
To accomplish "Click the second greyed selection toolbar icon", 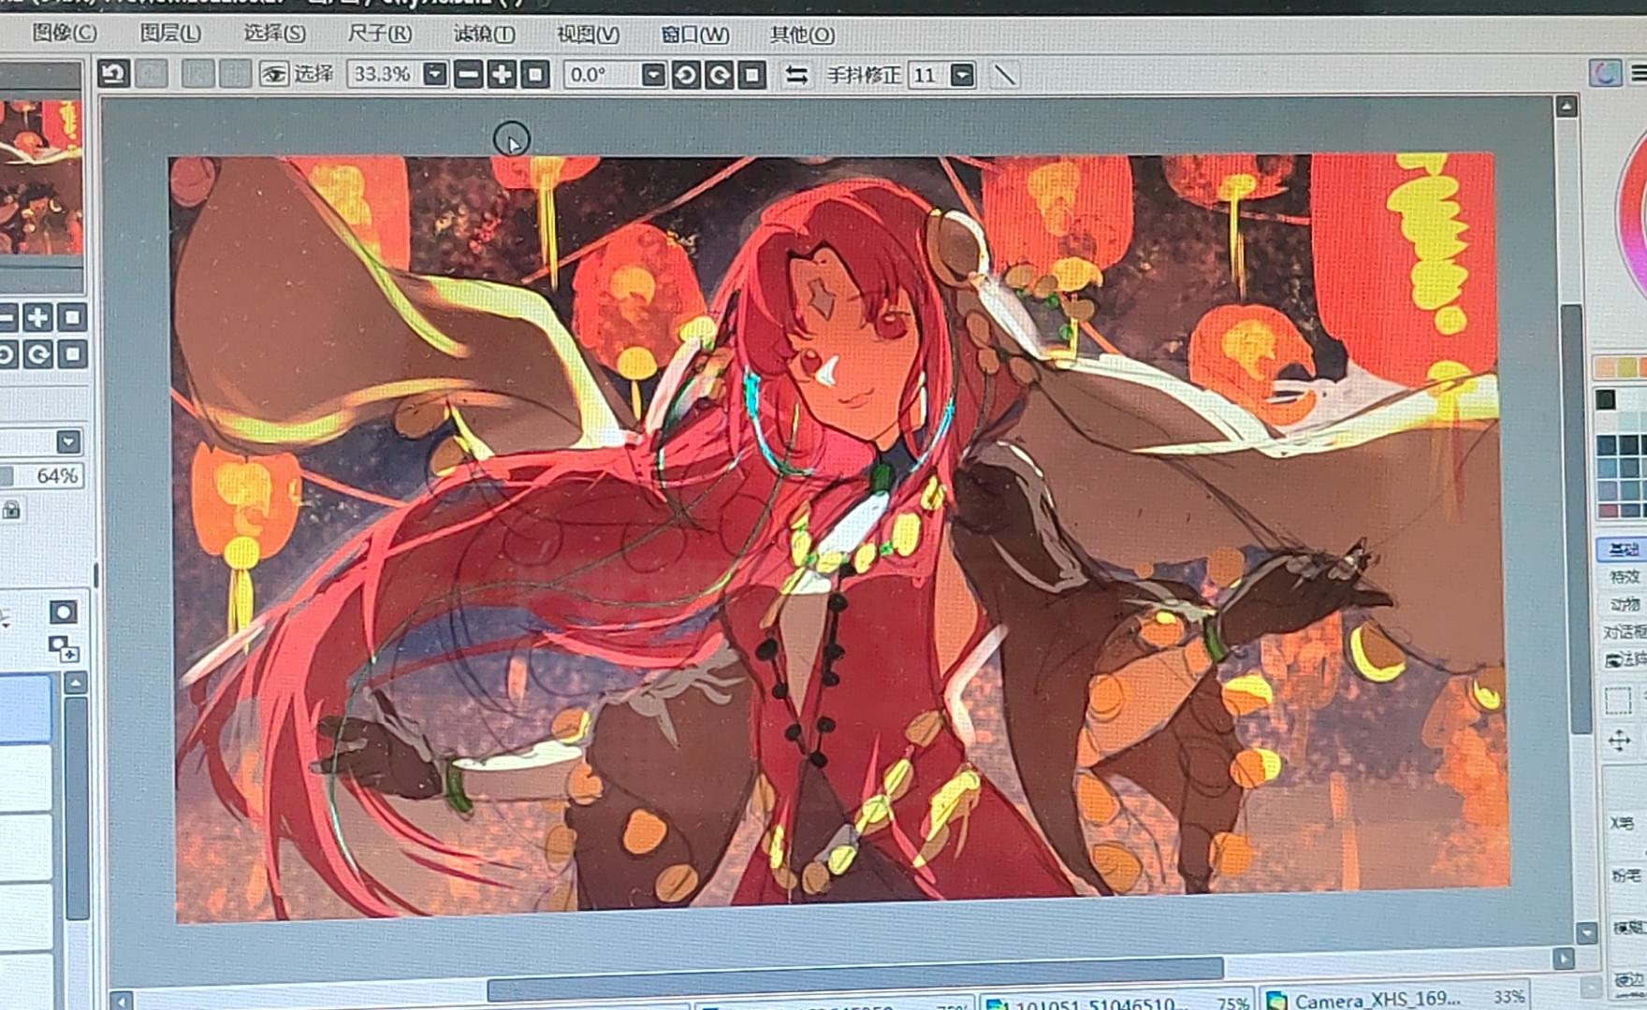I will click(234, 73).
